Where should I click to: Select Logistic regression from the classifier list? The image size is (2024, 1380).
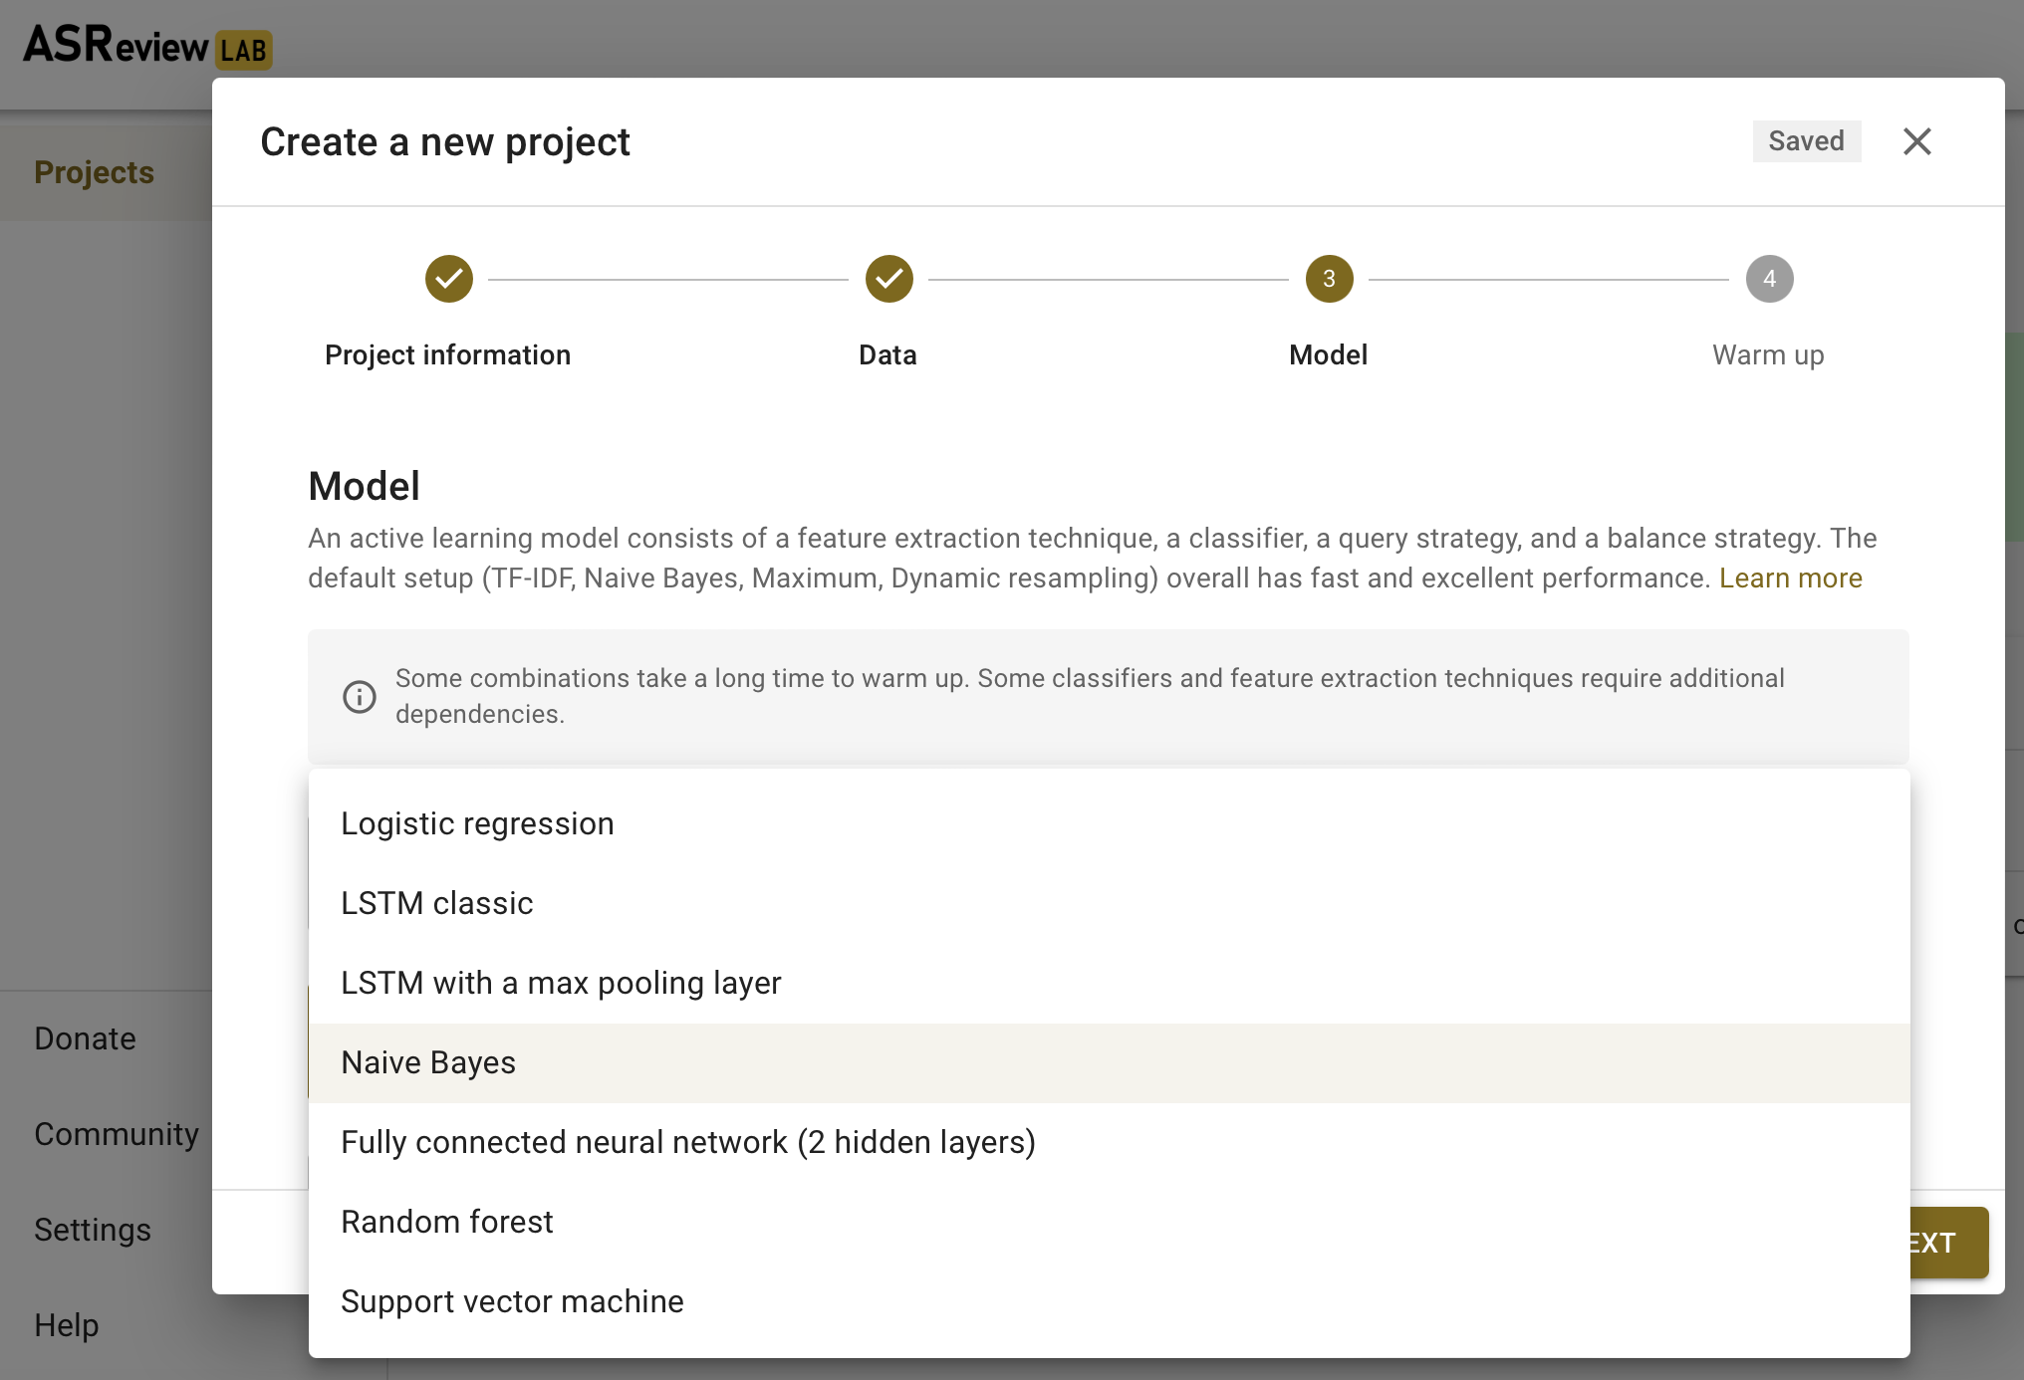(x=477, y=823)
